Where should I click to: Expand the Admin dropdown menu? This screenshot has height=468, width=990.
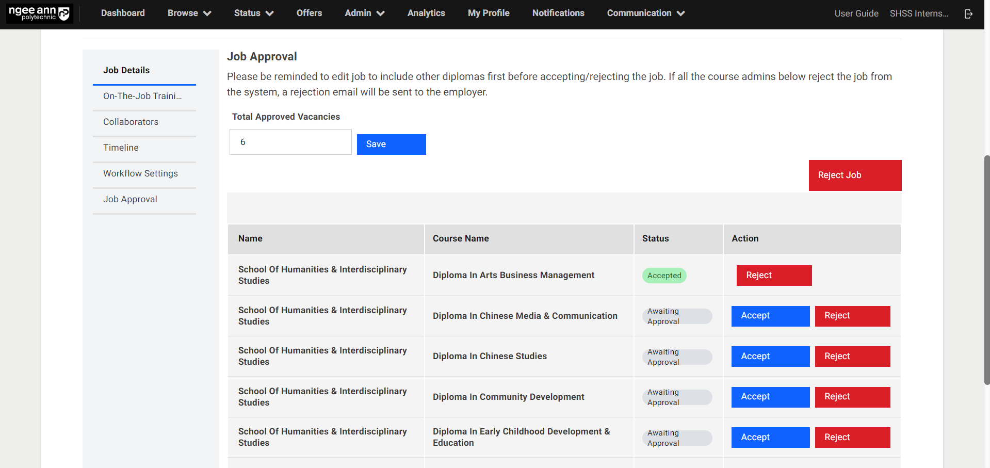tap(364, 13)
